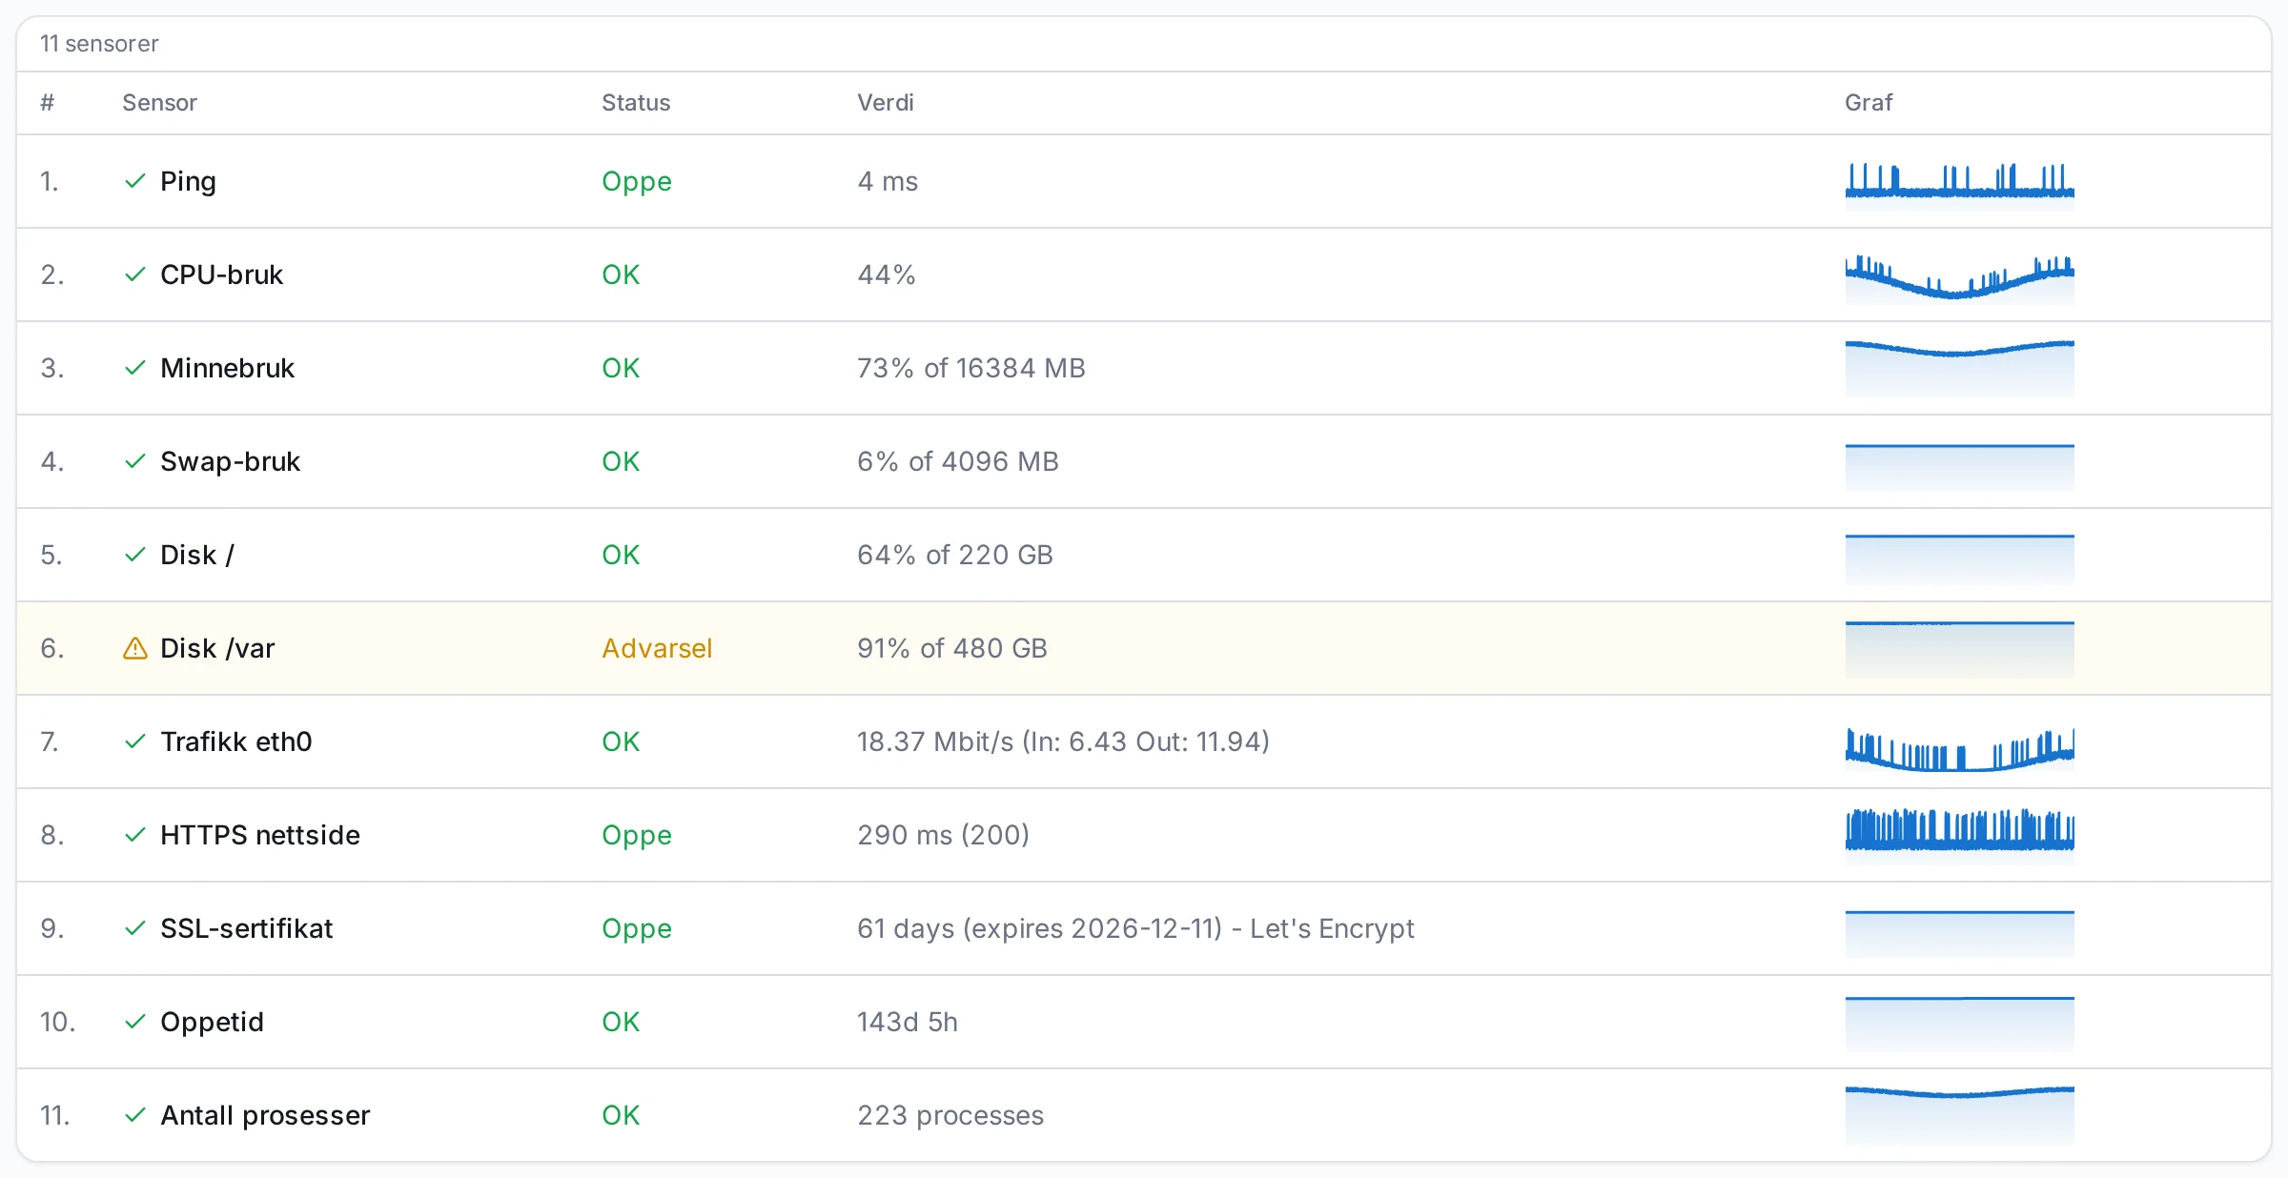Click the check icon for Antall prosesser

click(x=135, y=1115)
